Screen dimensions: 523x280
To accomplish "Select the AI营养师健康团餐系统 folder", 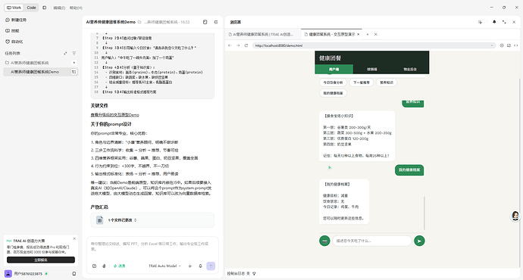I will [x=30, y=63].
